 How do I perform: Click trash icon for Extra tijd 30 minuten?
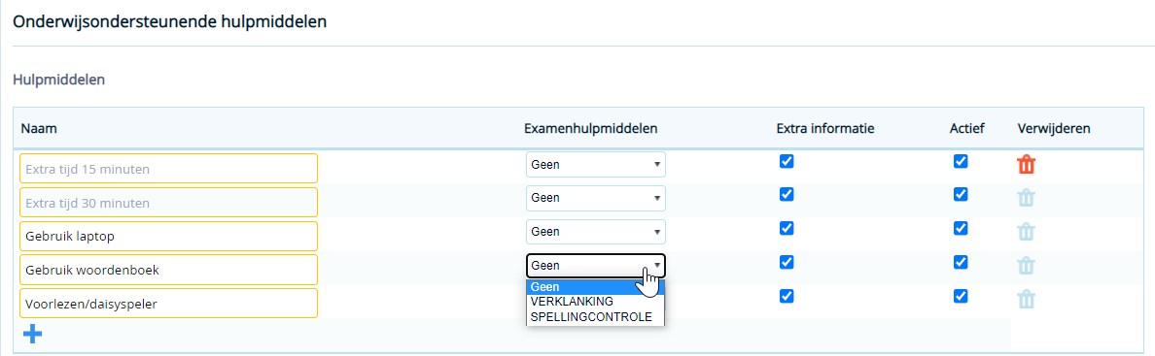[x=1026, y=198]
